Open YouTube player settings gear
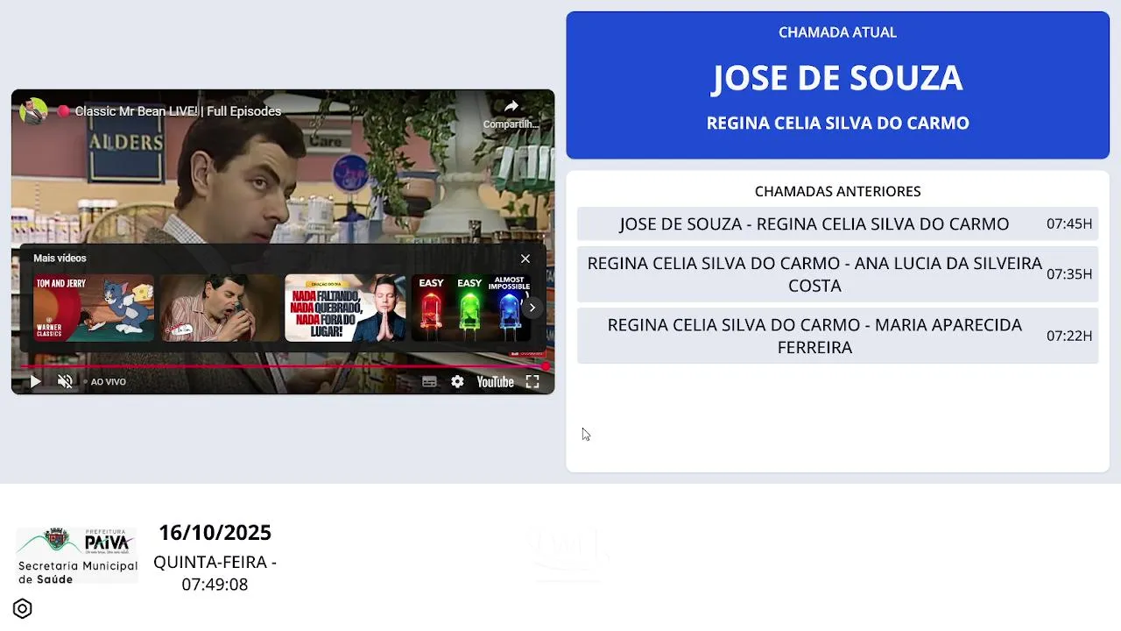The height and width of the screenshot is (631, 1121). point(457,382)
